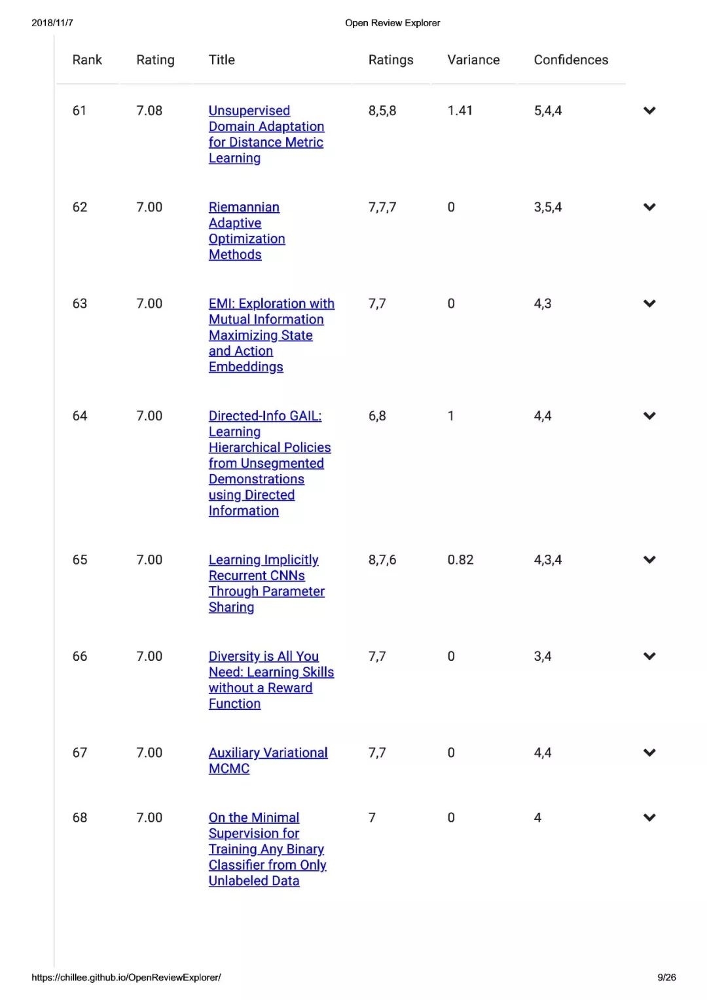This screenshot has height=1000, width=707.
Task: Expand chevron for rank 68 paper
Action: (649, 817)
